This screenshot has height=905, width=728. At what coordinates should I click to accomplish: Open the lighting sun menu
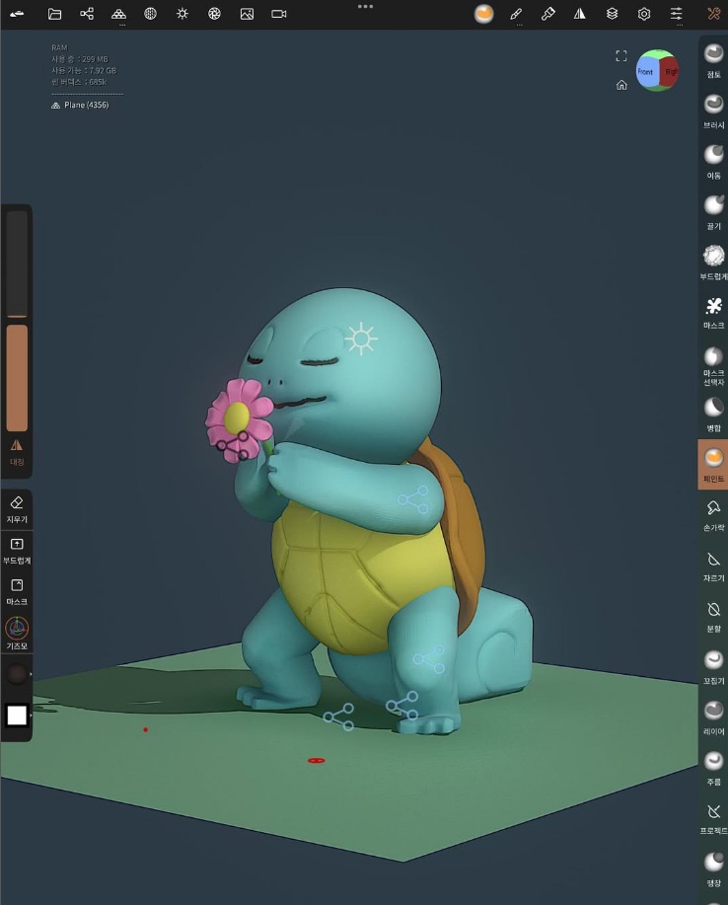pyautogui.click(x=182, y=14)
